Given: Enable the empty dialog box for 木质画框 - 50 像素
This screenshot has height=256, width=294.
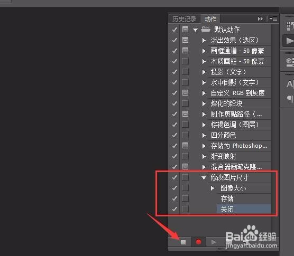Looking at the screenshot, I should click(185, 61).
